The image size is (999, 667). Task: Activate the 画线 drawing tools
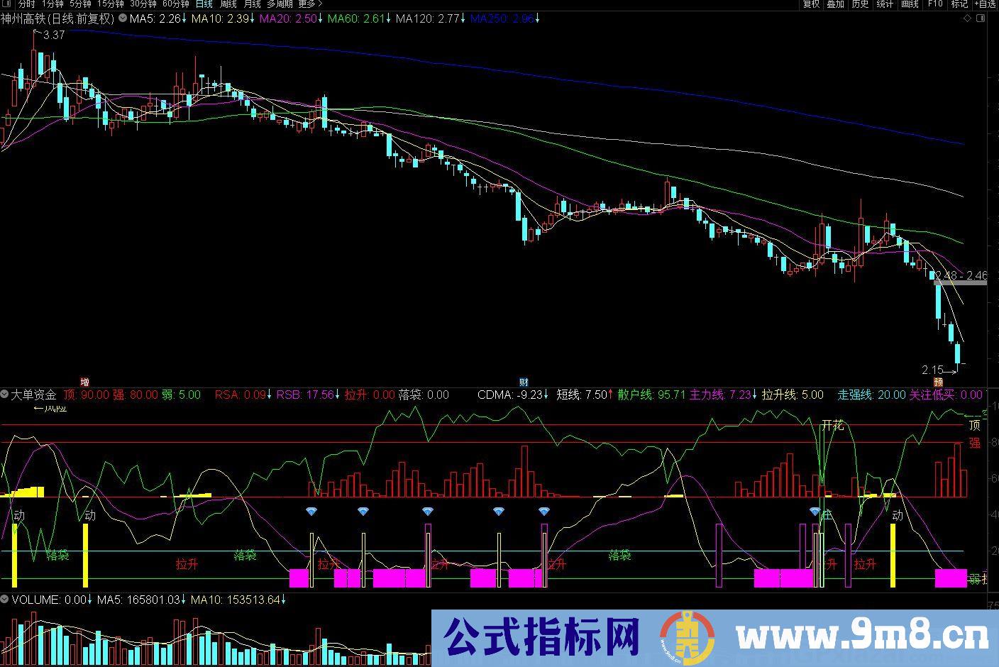click(x=910, y=4)
